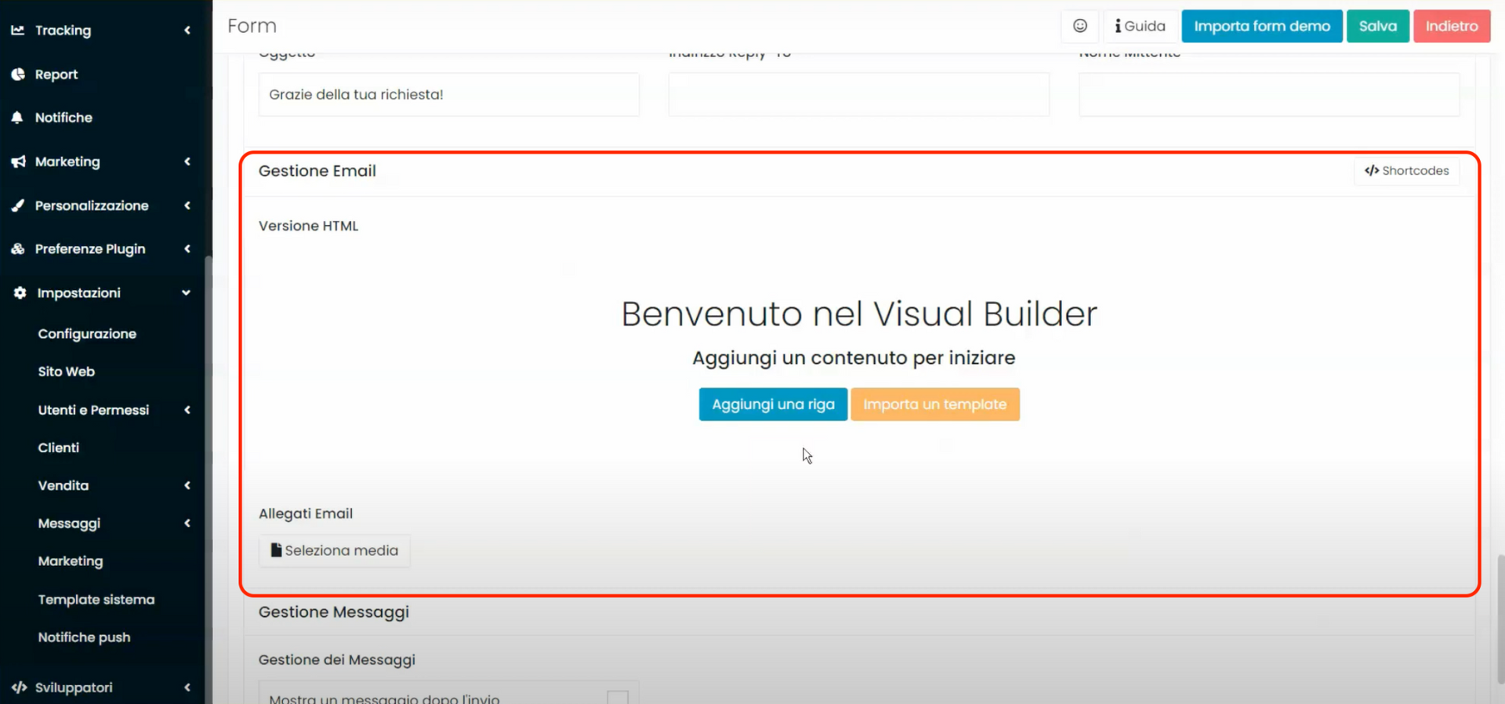Open the Marketing submenu item under Impostazioni
Screen dimensions: 1505x704
click(x=71, y=561)
